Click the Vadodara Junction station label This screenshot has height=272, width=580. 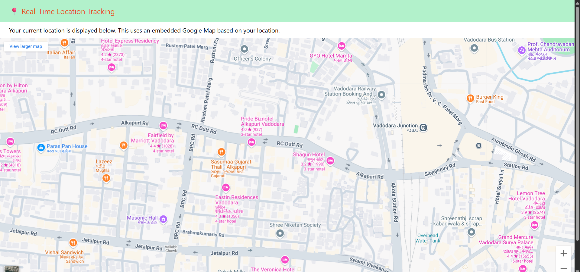395,126
